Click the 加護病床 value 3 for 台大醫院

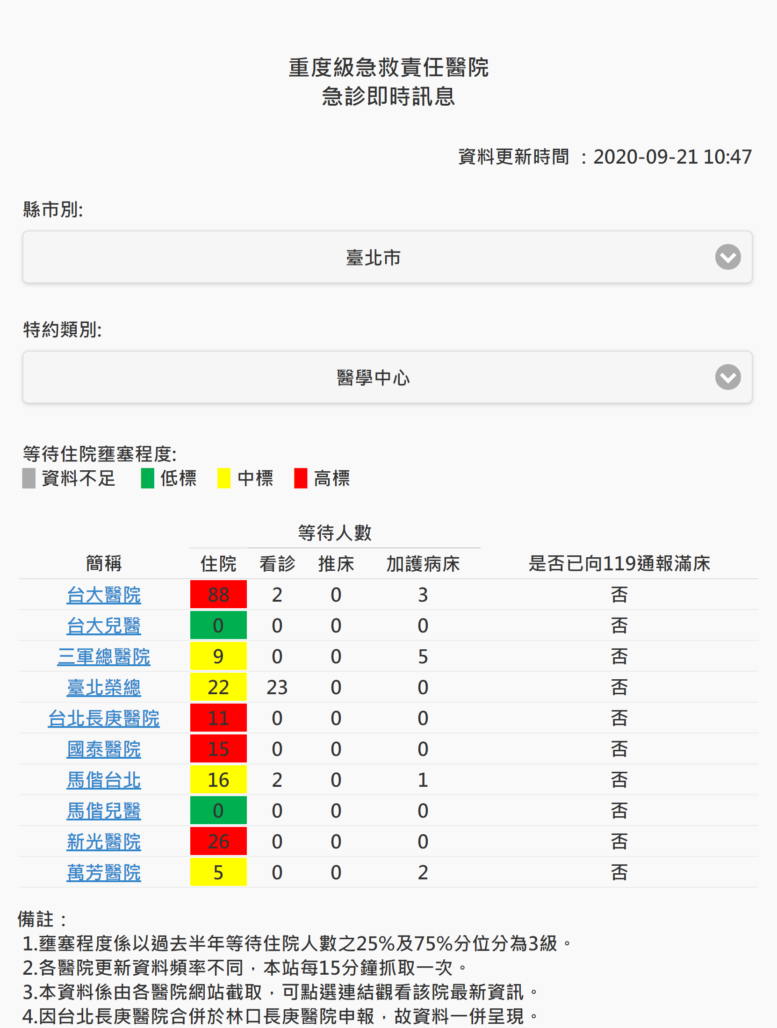[423, 595]
